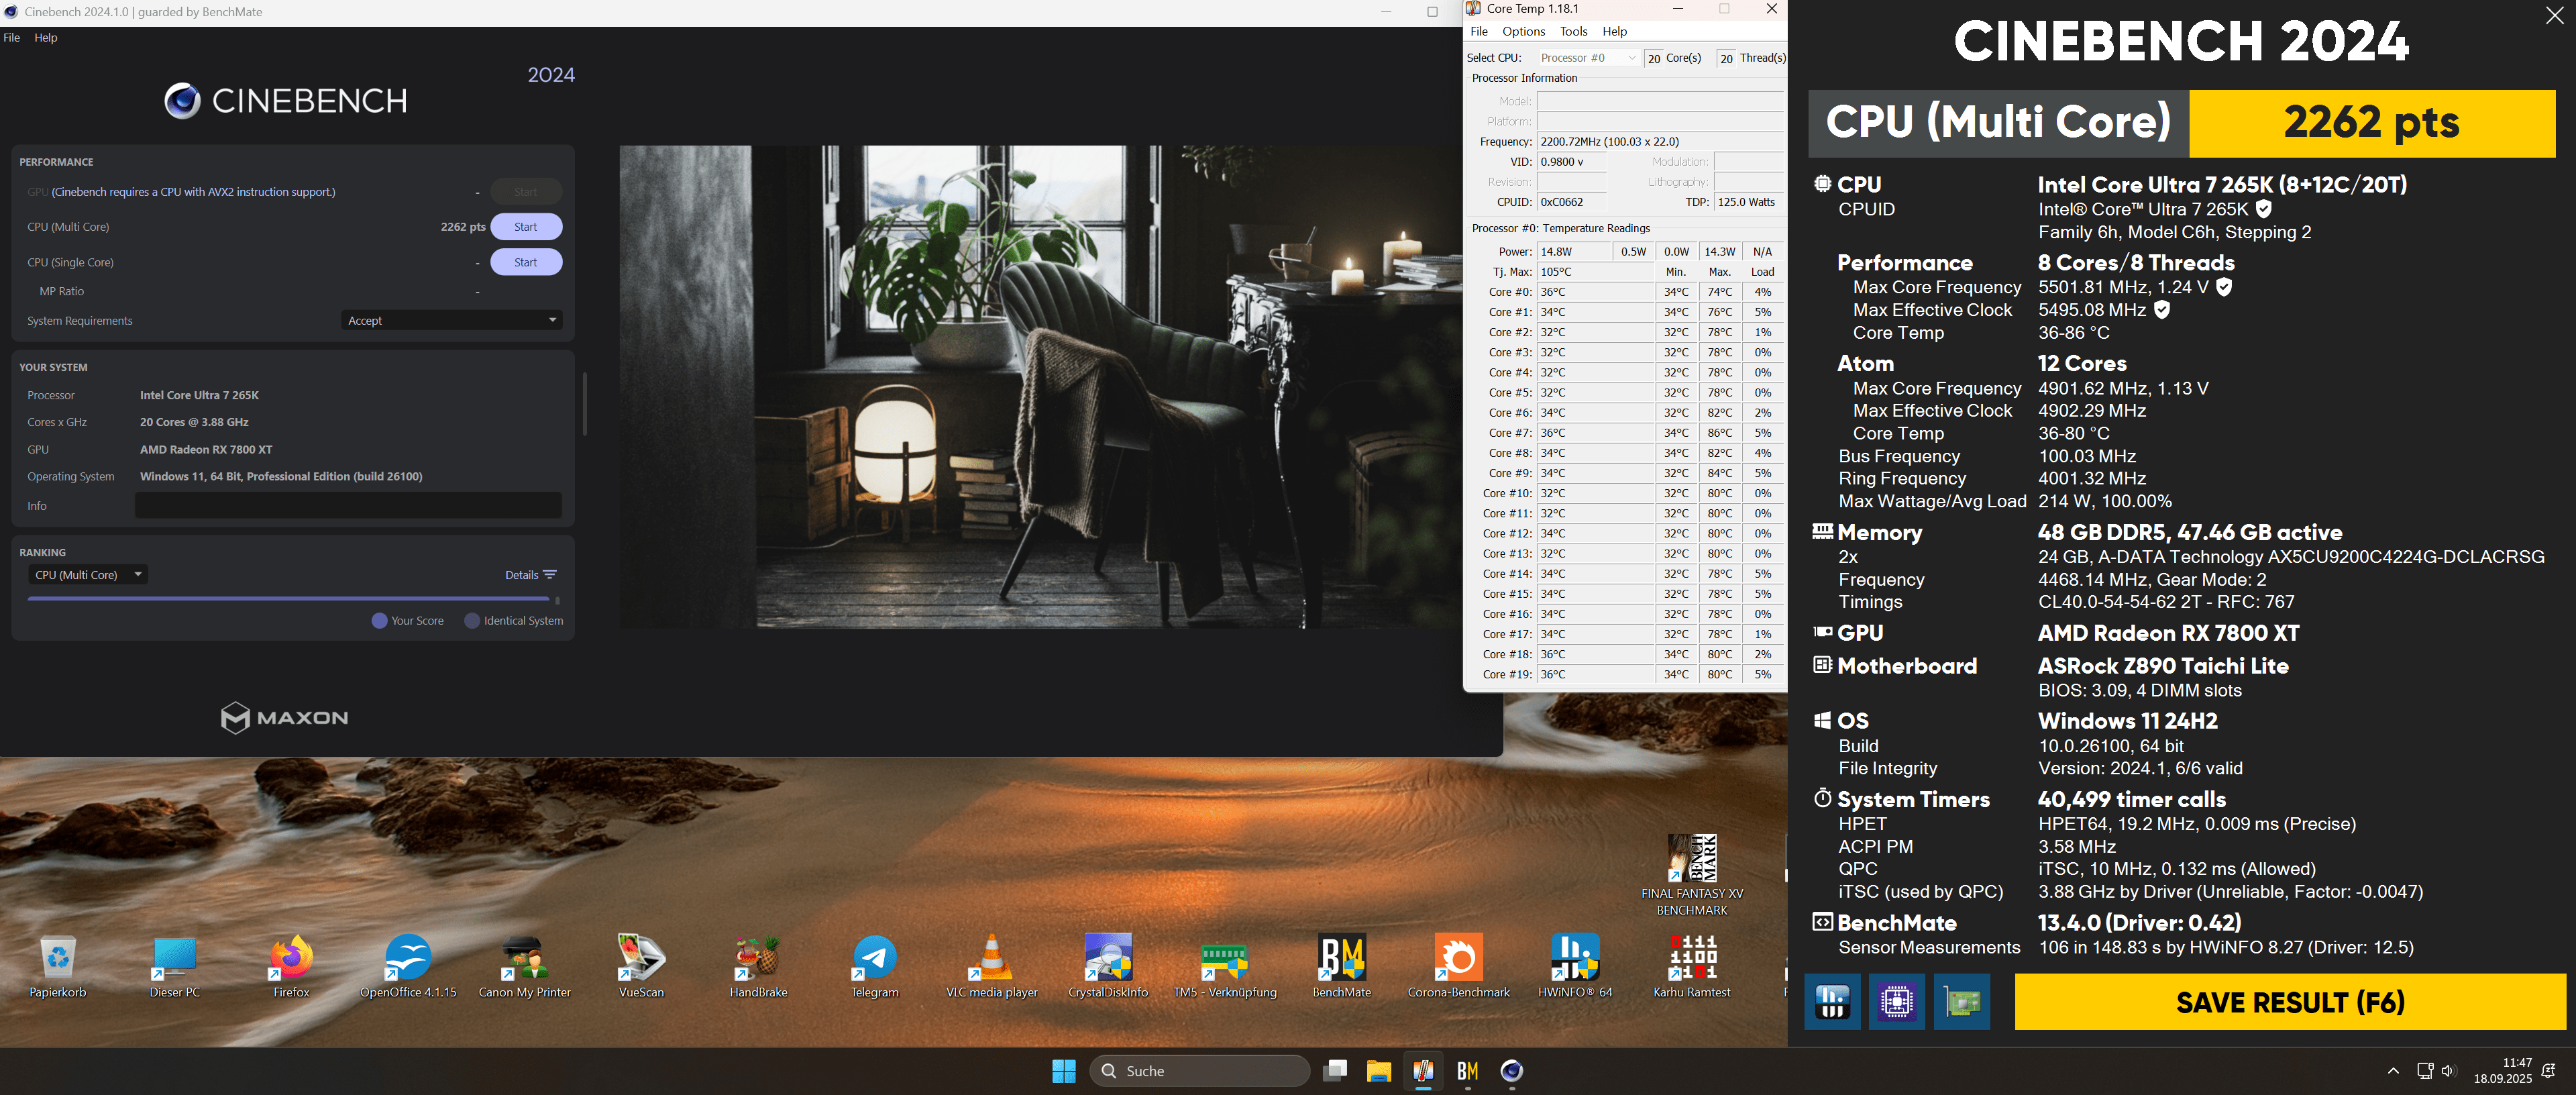The image size is (2576, 1095).
Task: Start the CPU (Single Core) benchmark
Action: click(x=525, y=262)
